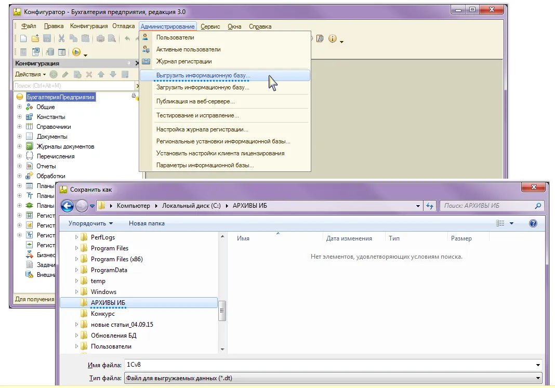
Task: Click the blue help icon in Save As dialog
Action: [533, 223]
